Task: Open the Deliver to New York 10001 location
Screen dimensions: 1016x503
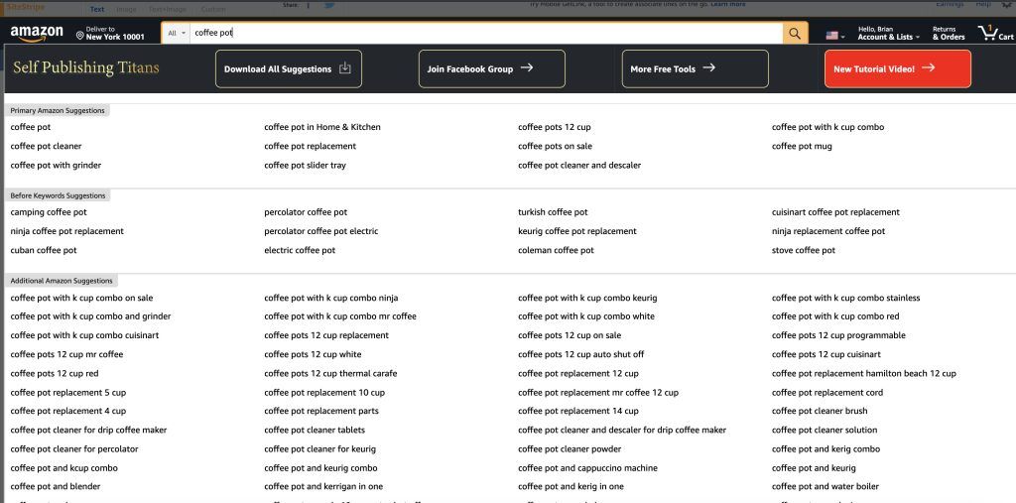Action: [110, 33]
